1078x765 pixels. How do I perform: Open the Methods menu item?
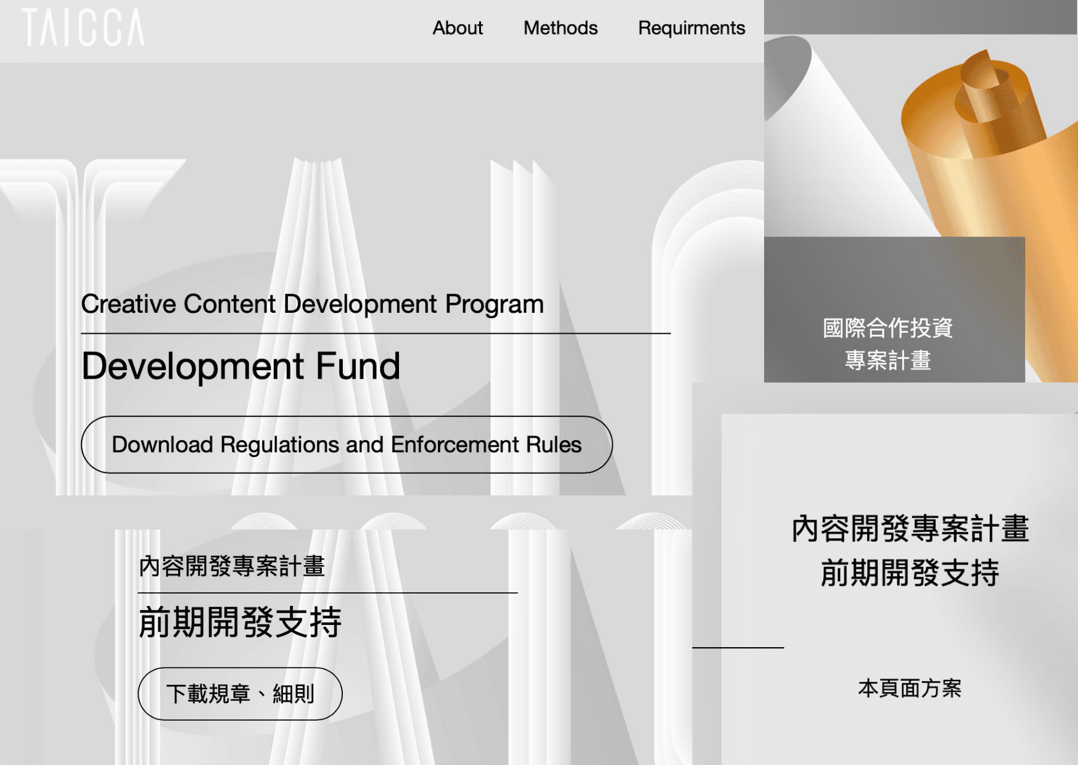pos(561,28)
